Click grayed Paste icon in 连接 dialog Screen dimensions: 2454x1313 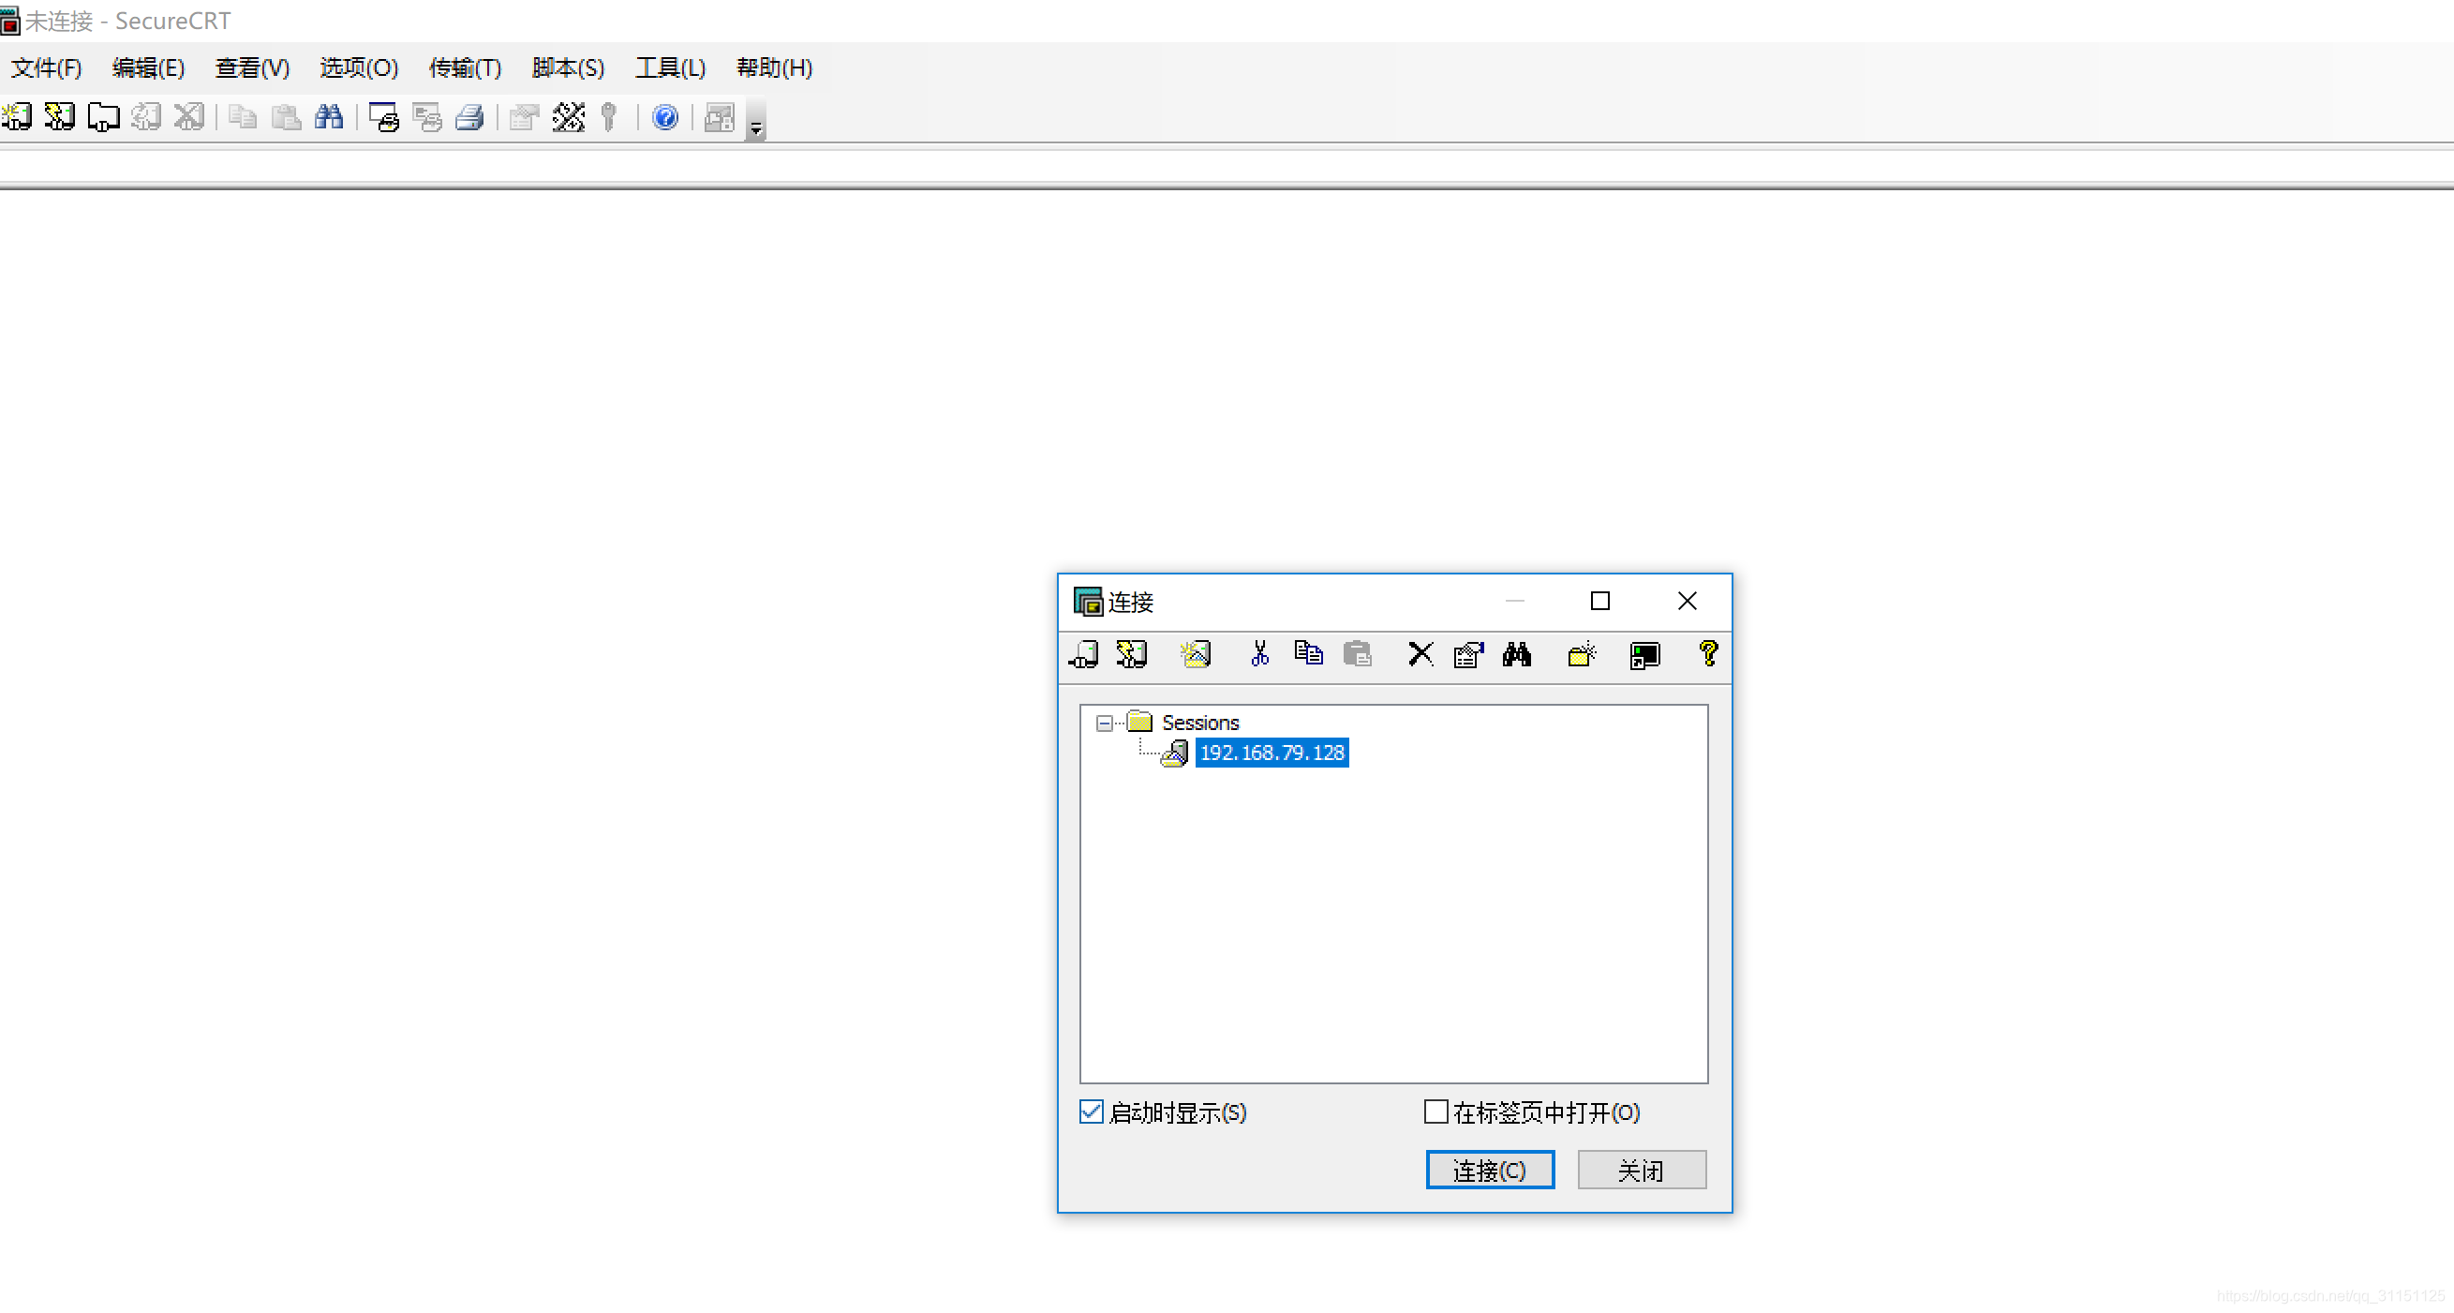1358,654
